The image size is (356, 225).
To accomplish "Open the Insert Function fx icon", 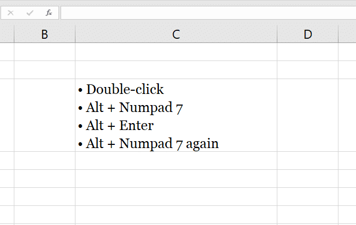I will 49,13.
